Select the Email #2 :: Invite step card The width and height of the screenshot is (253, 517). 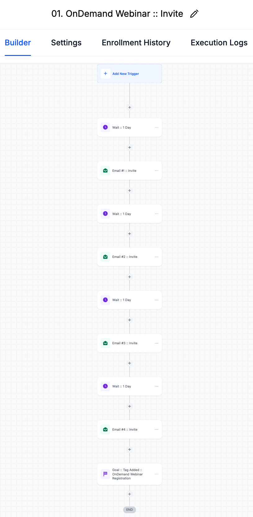[130, 257]
